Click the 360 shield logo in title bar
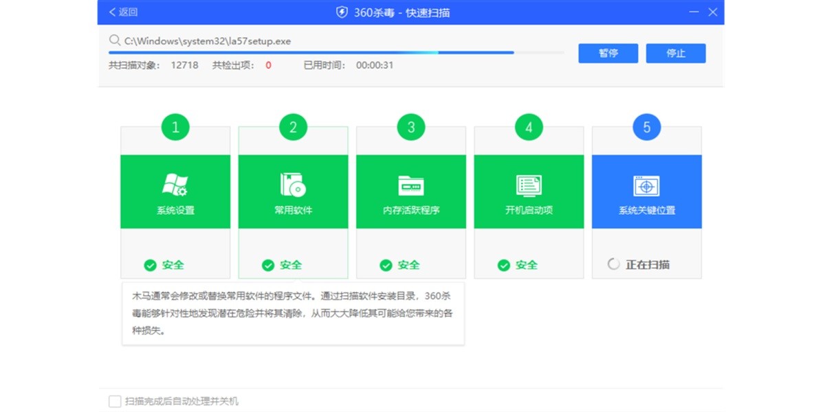The width and height of the screenshot is (825, 412). pos(341,12)
